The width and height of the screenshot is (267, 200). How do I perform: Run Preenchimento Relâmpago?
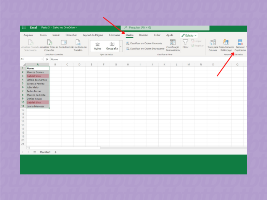(226, 45)
